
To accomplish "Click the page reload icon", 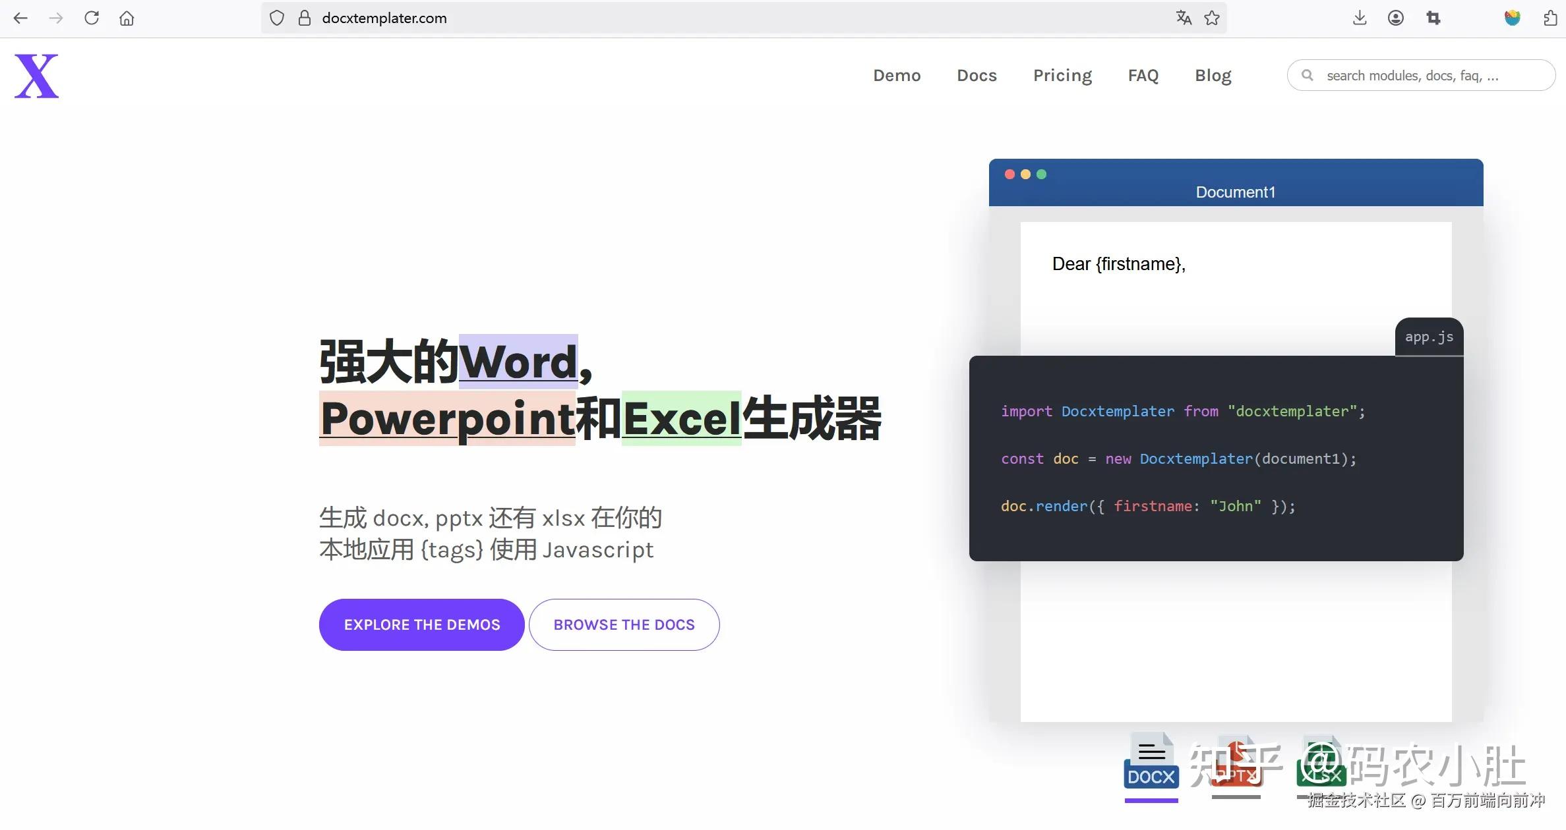I will pos(92,18).
